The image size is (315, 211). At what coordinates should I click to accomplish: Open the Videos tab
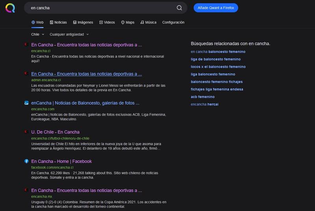point(107,22)
